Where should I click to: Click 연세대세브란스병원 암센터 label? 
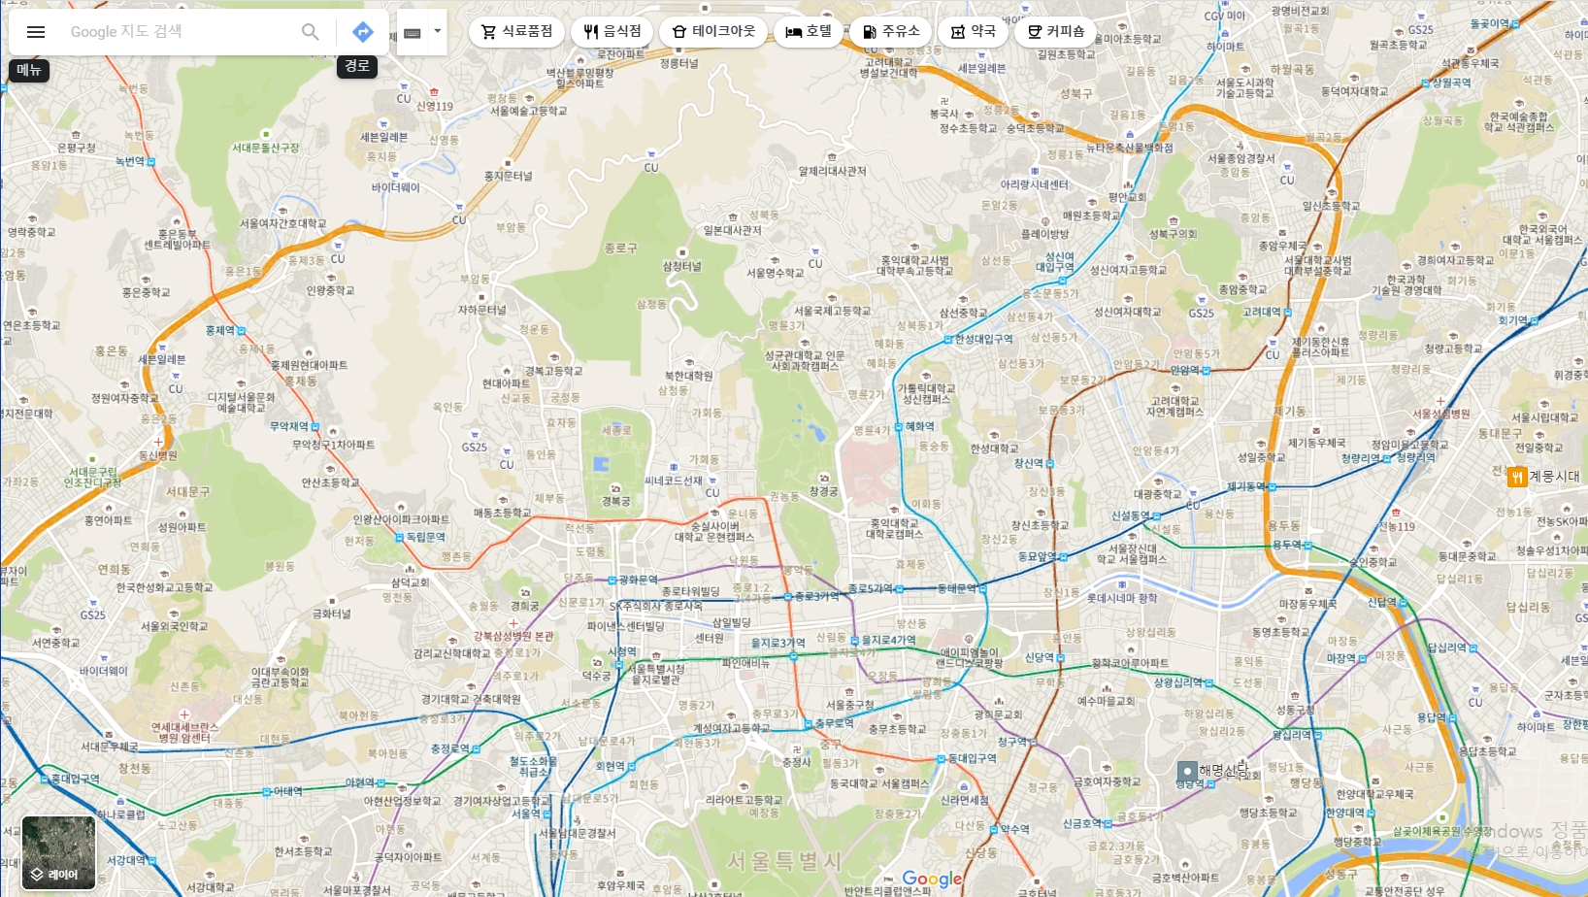click(184, 733)
